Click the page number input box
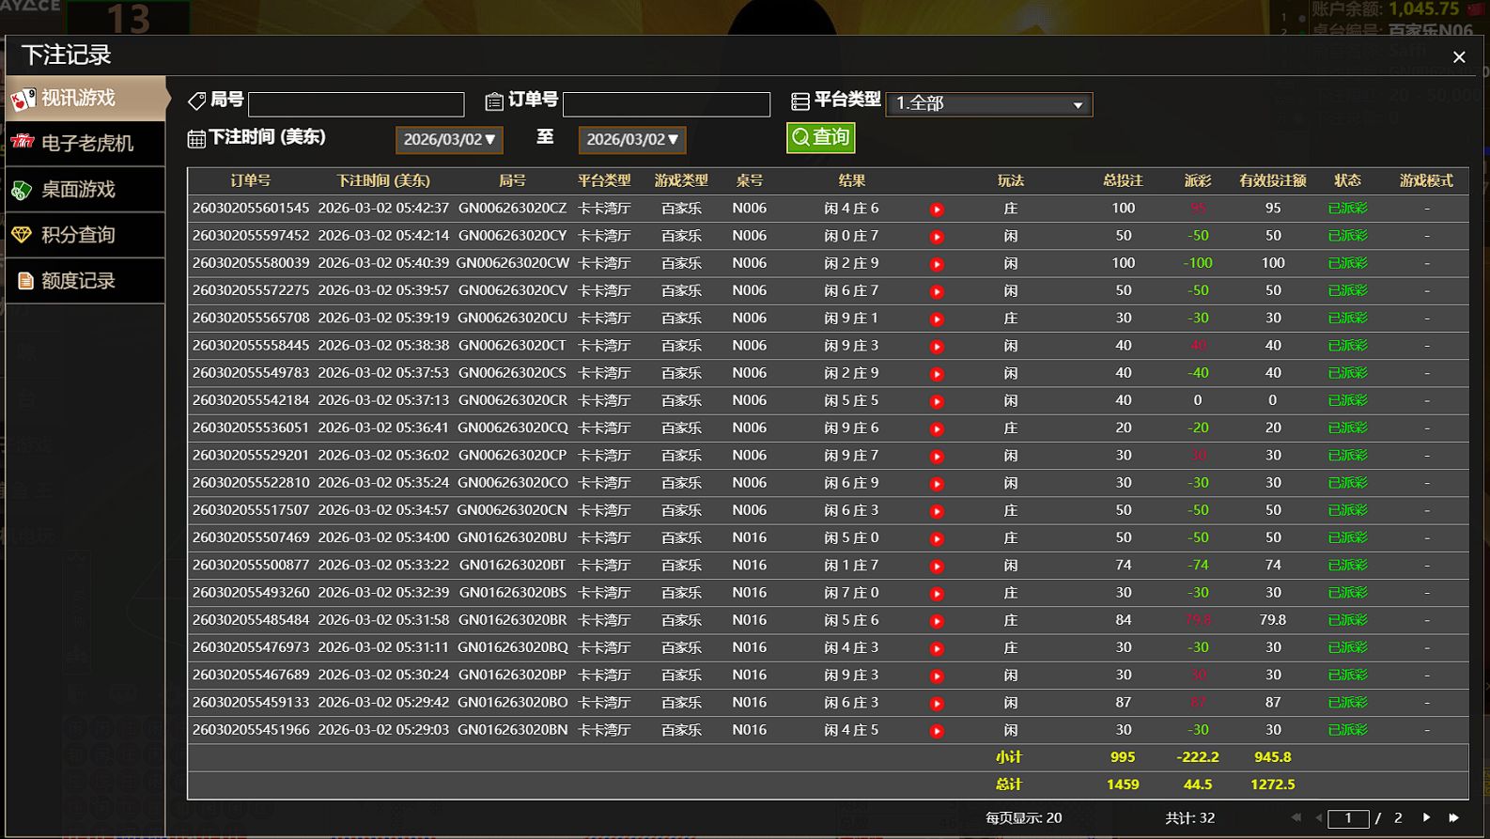The image size is (1490, 839). (1347, 818)
